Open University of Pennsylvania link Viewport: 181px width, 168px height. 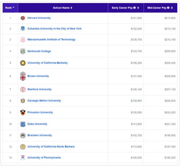click(44, 158)
